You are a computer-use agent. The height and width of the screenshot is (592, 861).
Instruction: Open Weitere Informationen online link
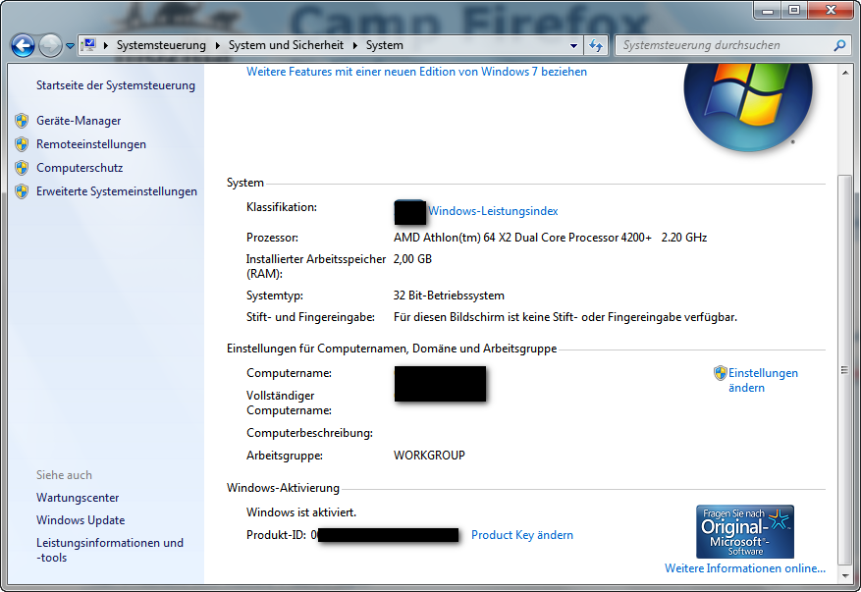(x=745, y=568)
